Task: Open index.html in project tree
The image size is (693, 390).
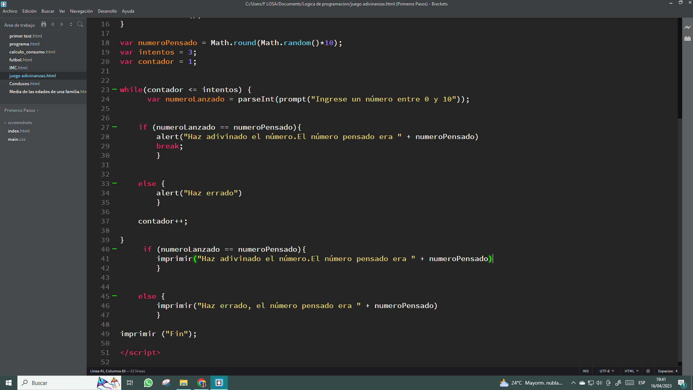Action: point(19,131)
